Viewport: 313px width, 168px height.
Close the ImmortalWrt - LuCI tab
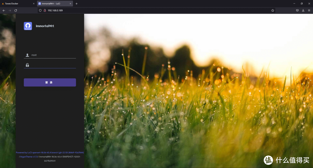click(x=70, y=3)
